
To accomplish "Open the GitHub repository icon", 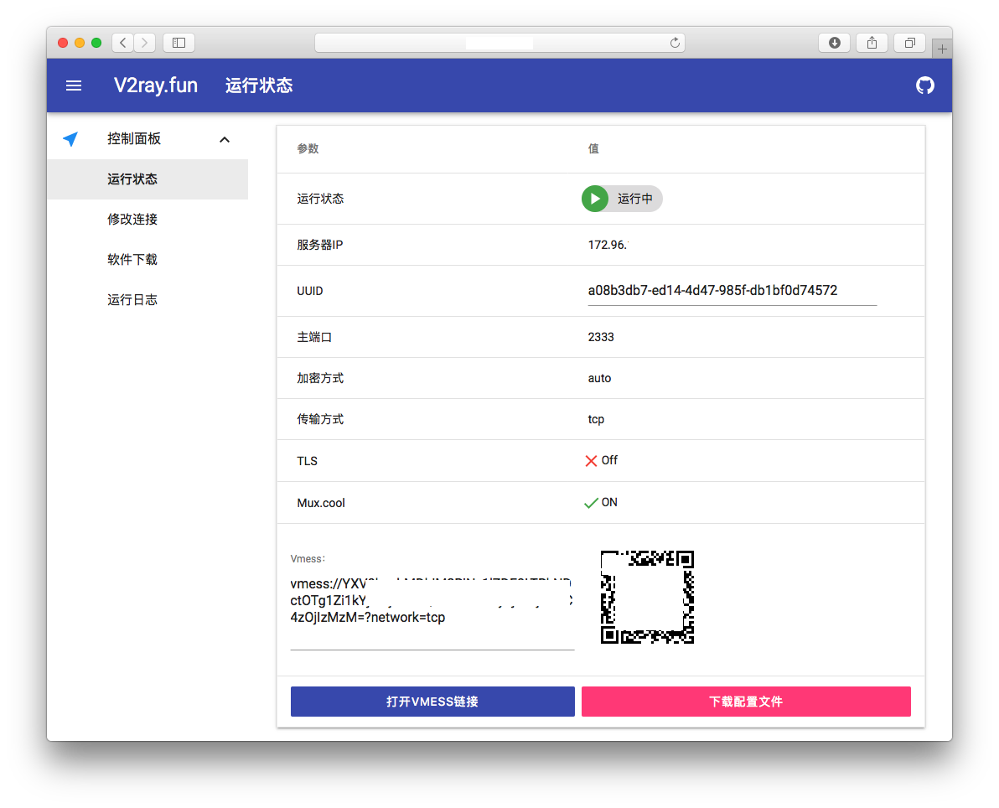I will click(x=924, y=85).
